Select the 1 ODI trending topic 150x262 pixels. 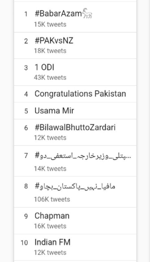[75, 72]
